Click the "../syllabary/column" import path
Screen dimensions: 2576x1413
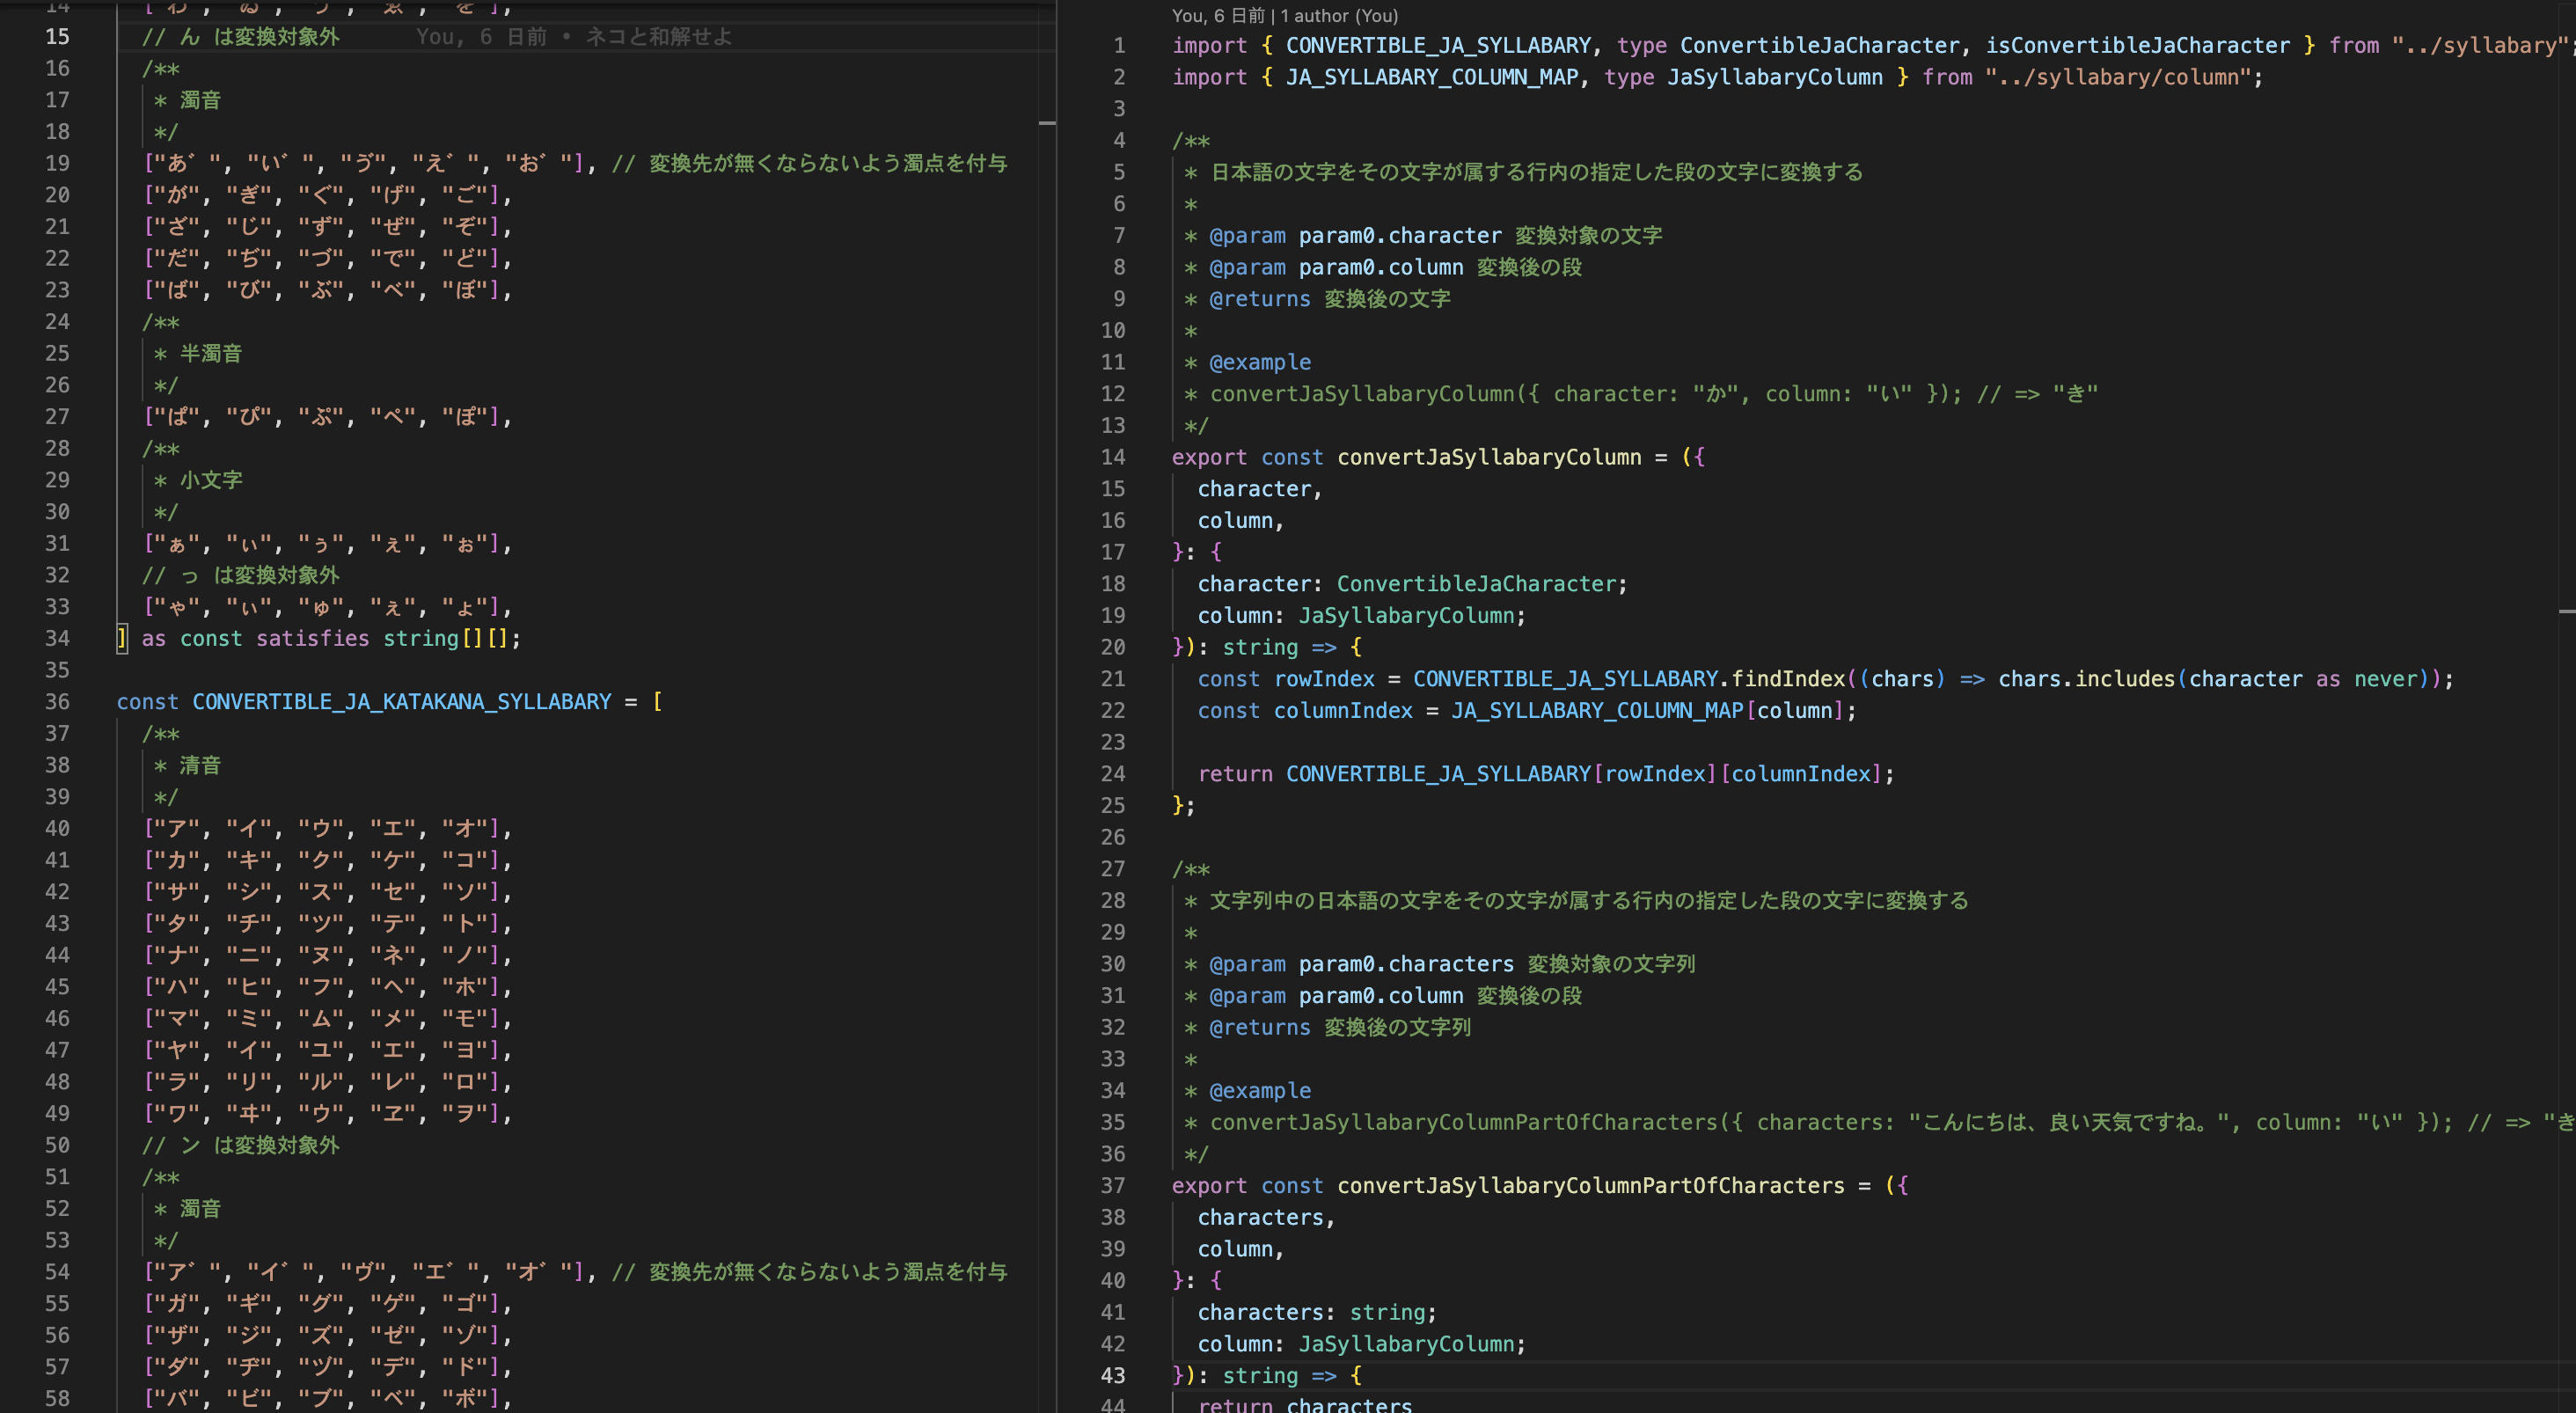(2121, 77)
